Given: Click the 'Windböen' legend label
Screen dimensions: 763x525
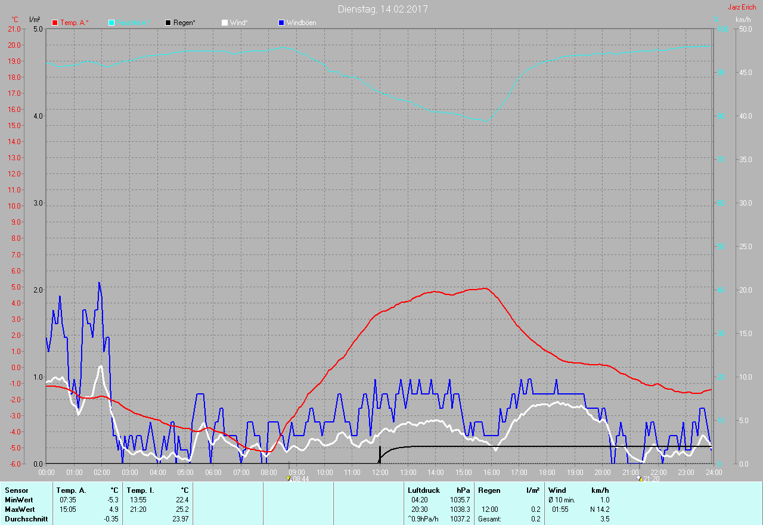Looking at the screenshot, I should pyautogui.click(x=302, y=23).
